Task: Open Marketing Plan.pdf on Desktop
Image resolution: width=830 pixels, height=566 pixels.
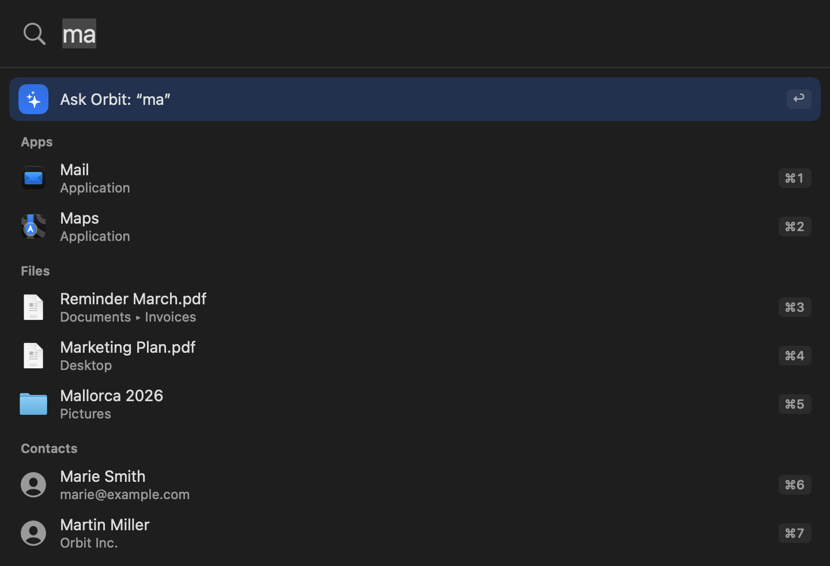Action: pyautogui.click(x=415, y=356)
